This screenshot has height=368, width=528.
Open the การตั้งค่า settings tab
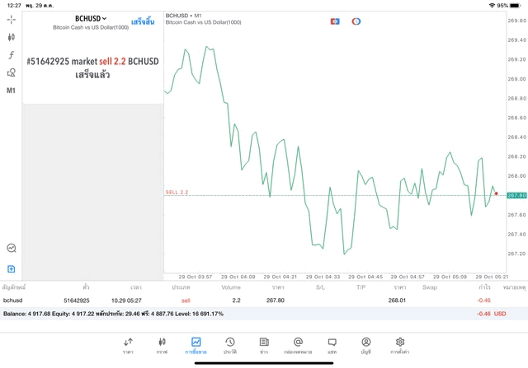[400, 346]
